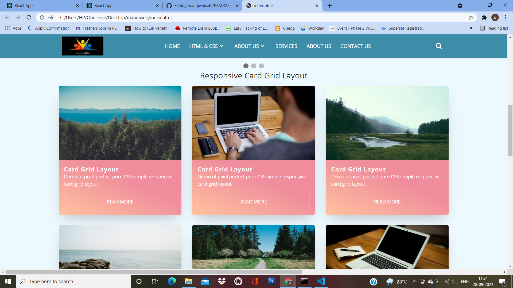Open Dropbox from the taskbar
This screenshot has height=288, width=513.
[222, 281]
